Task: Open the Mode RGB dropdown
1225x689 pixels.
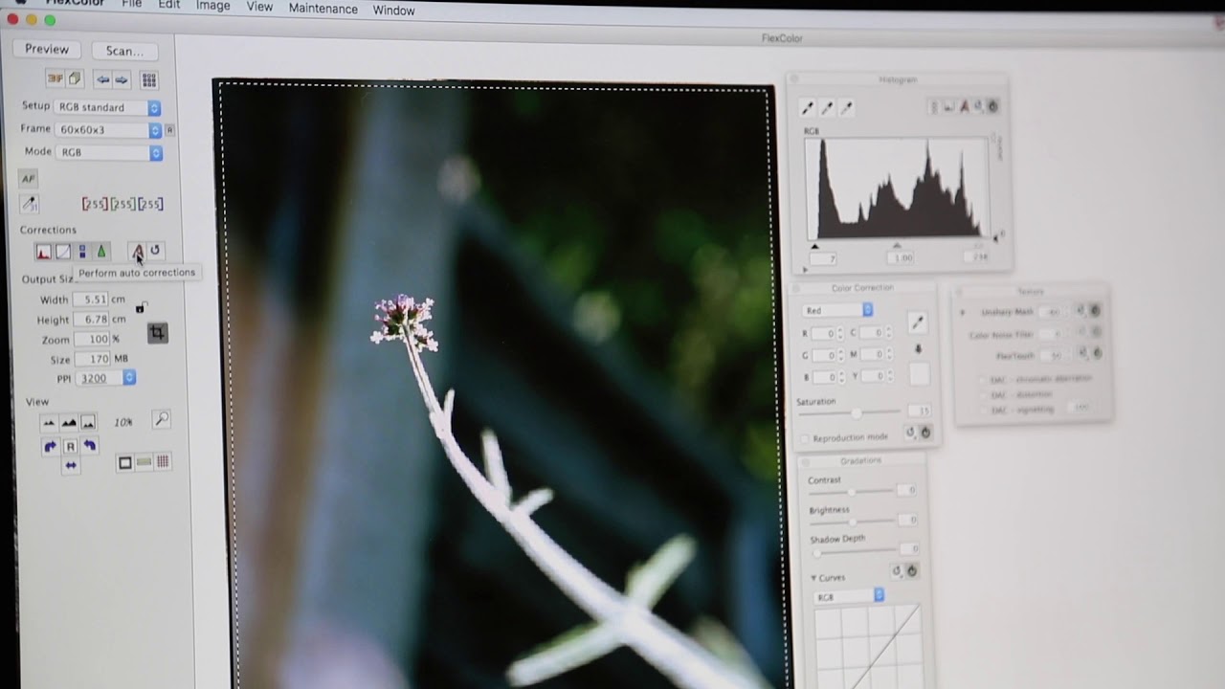Action: (109, 152)
